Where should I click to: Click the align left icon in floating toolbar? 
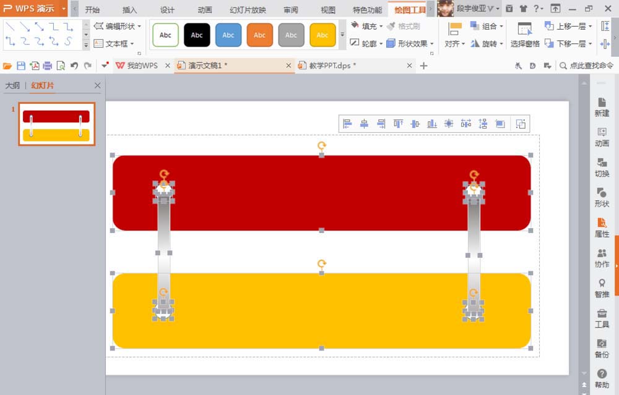tap(347, 124)
